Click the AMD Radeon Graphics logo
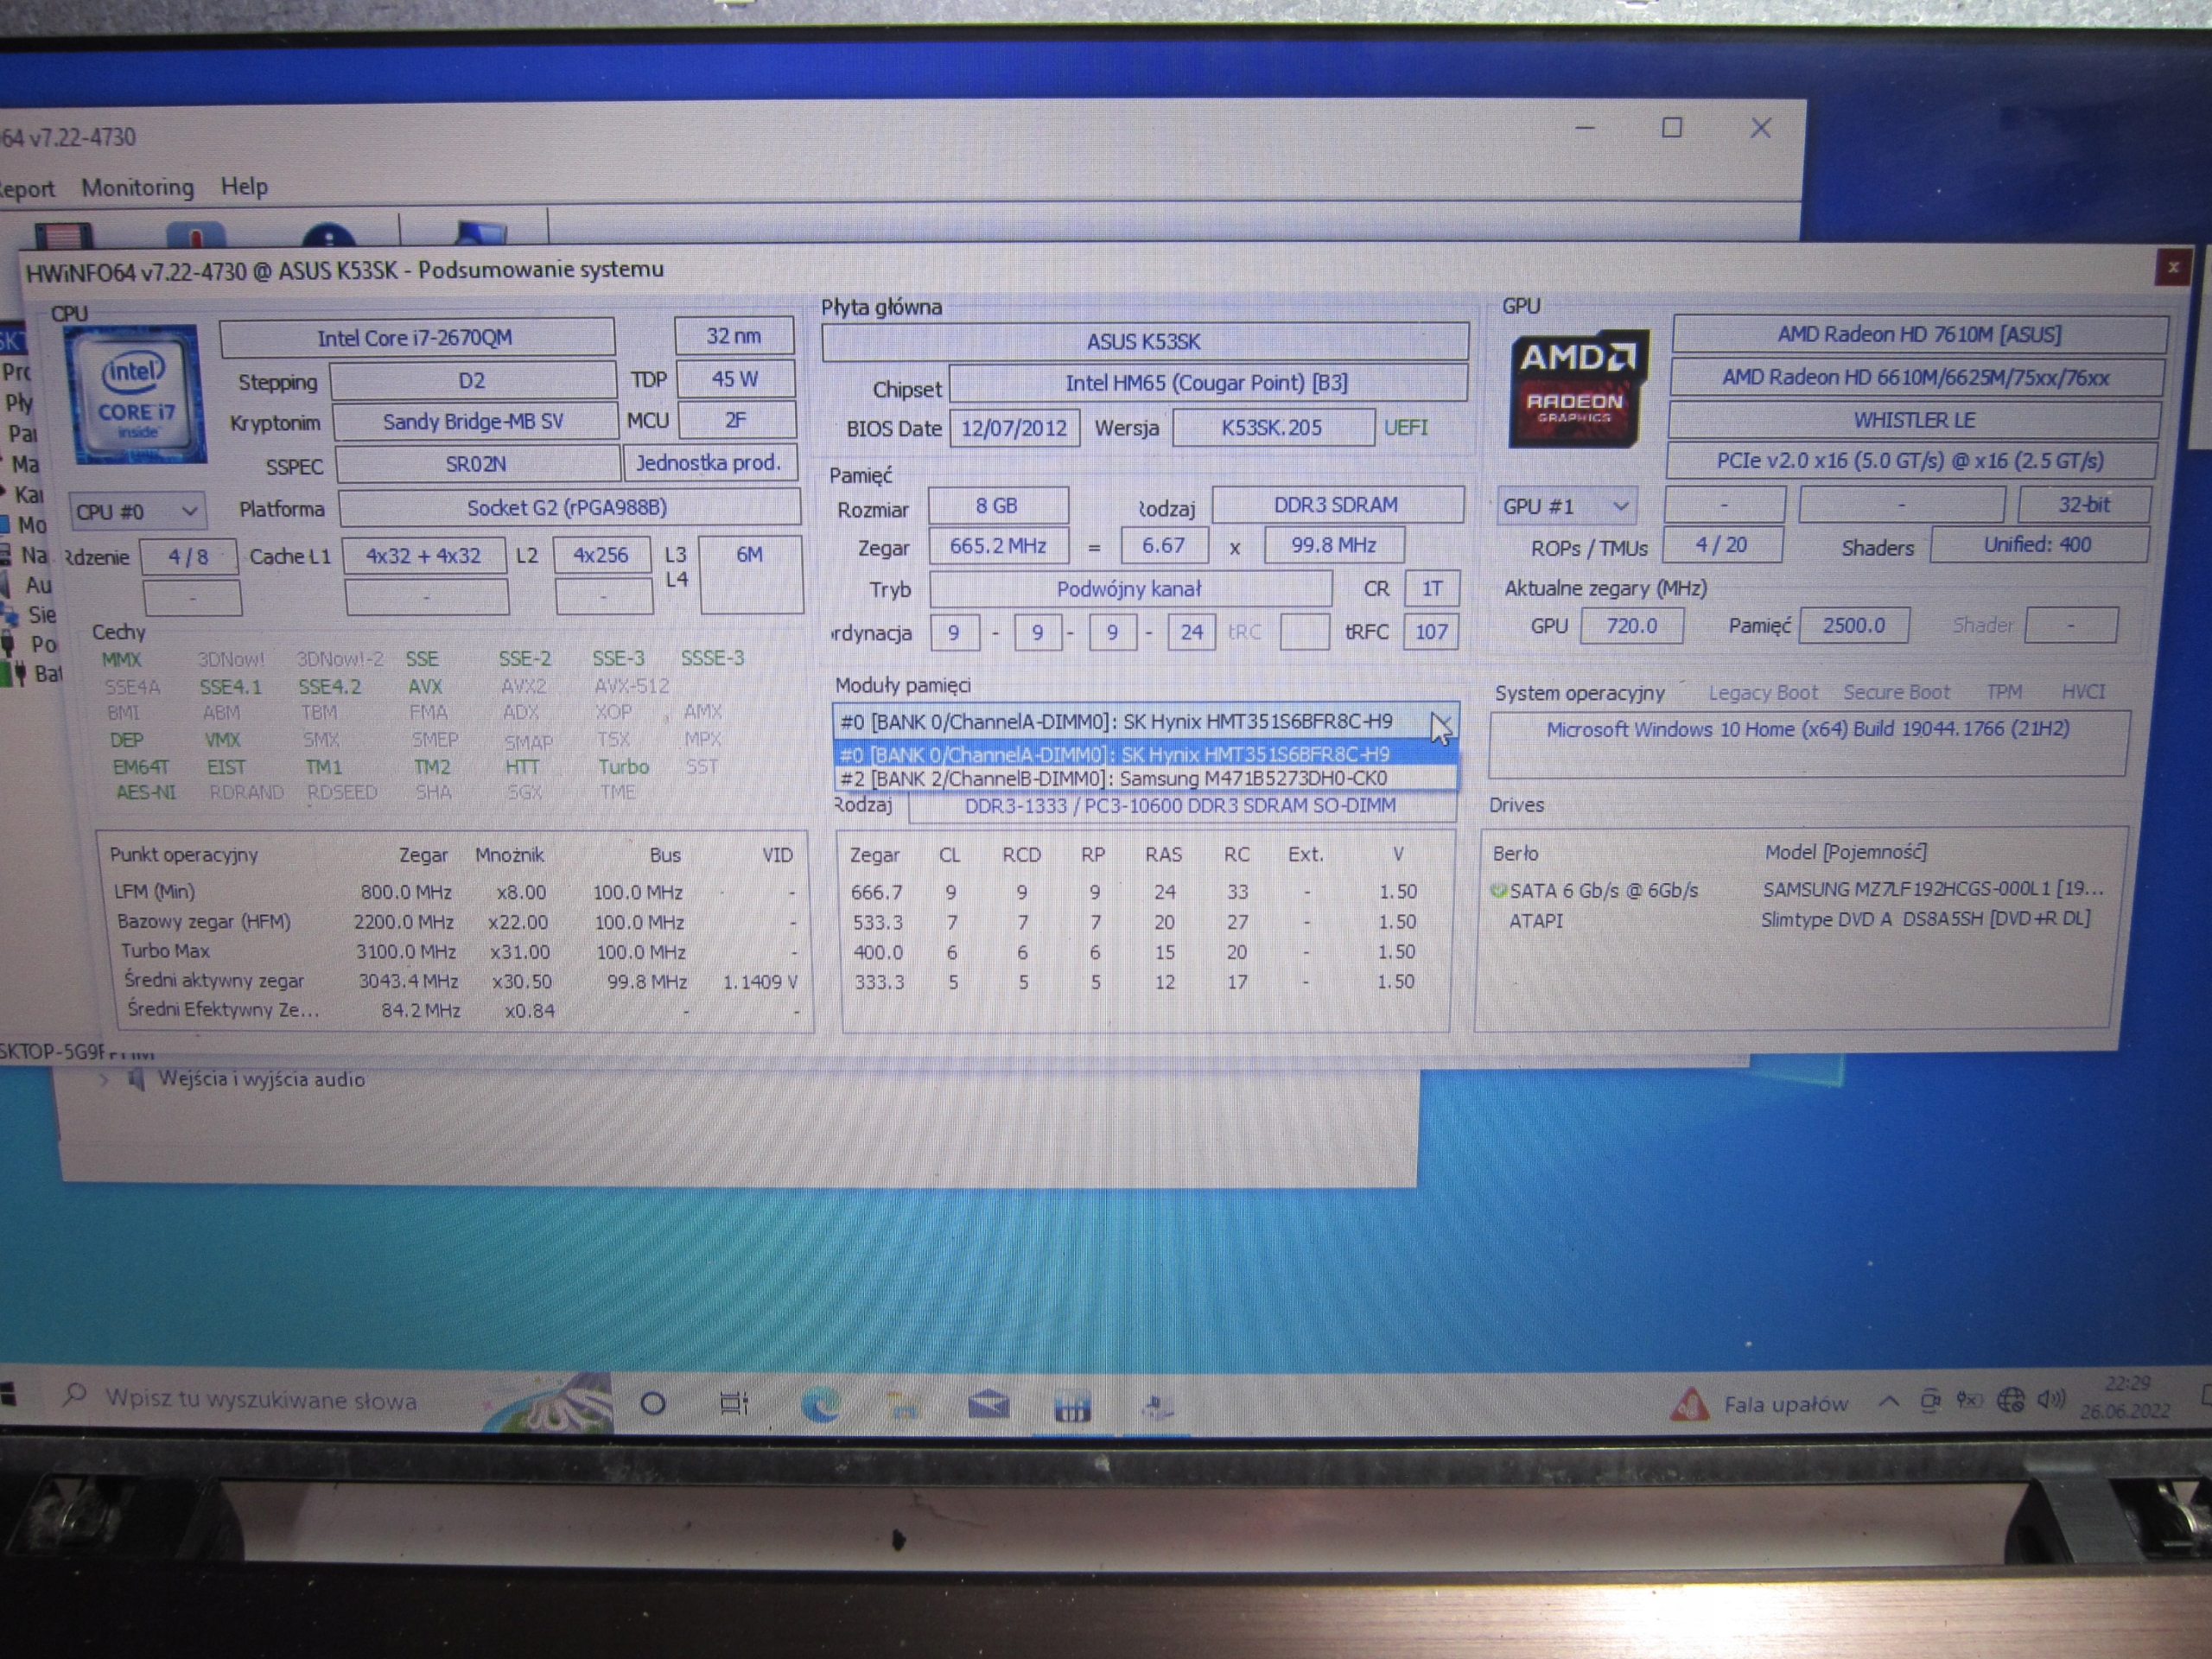The width and height of the screenshot is (2212, 1659). pyautogui.click(x=1577, y=389)
